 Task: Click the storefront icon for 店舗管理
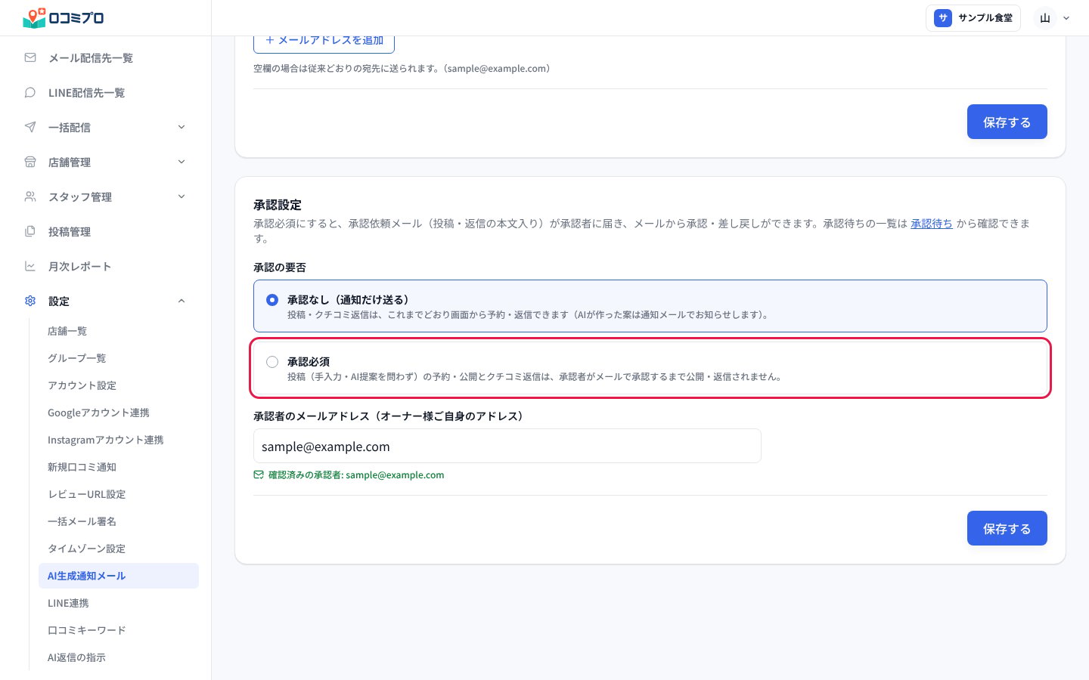pyautogui.click(x=30, y=162)
